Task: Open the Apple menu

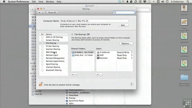Action: tap(4, 1)
